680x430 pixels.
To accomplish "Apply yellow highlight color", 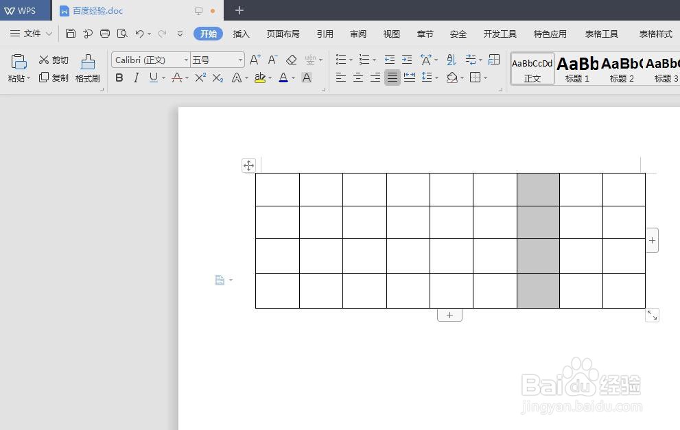I will pyautogui.click(x=260, y=77).
